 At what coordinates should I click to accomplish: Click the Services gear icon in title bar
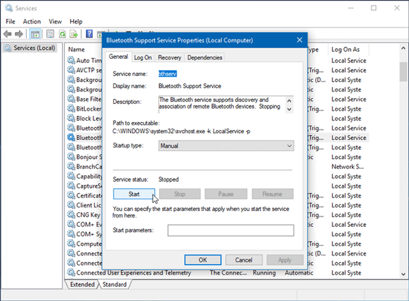click(9, 8)
